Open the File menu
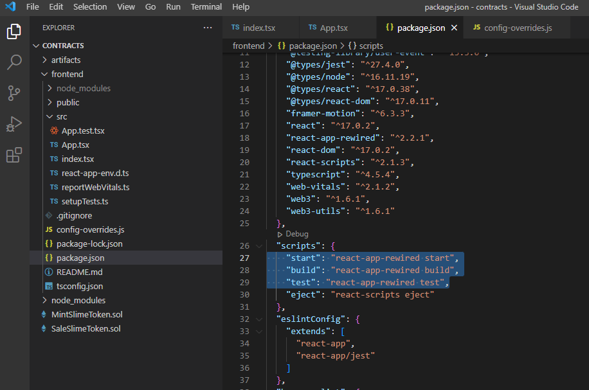This screenshot has height=390, width=589. (x=33, y=7)
